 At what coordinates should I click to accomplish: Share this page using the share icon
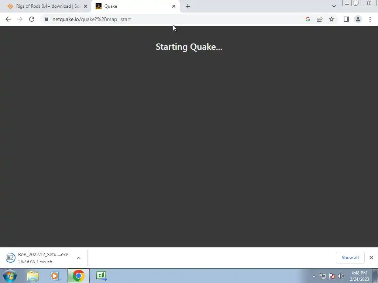[320, 19]
